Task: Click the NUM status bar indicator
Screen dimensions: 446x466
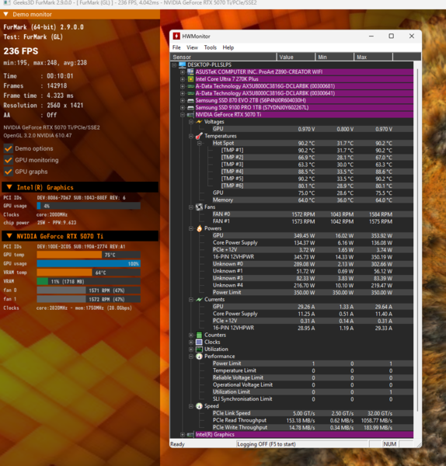Action: (x=390, y=444)
